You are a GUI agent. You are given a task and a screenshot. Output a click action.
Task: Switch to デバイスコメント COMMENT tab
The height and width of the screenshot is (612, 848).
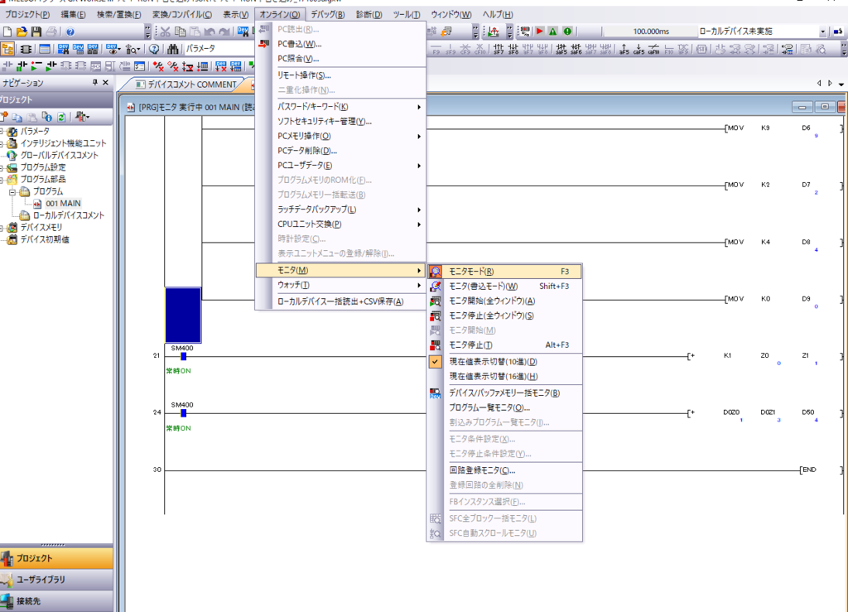[x=185, y=84]
